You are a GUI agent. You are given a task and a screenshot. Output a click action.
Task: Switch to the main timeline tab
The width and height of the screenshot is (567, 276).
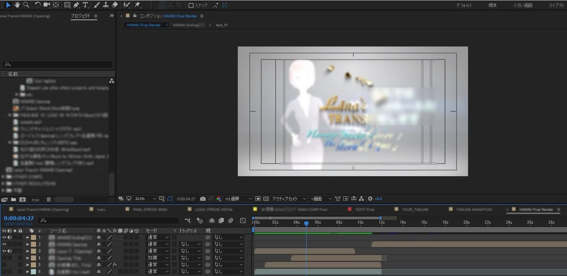coord(101,209)
